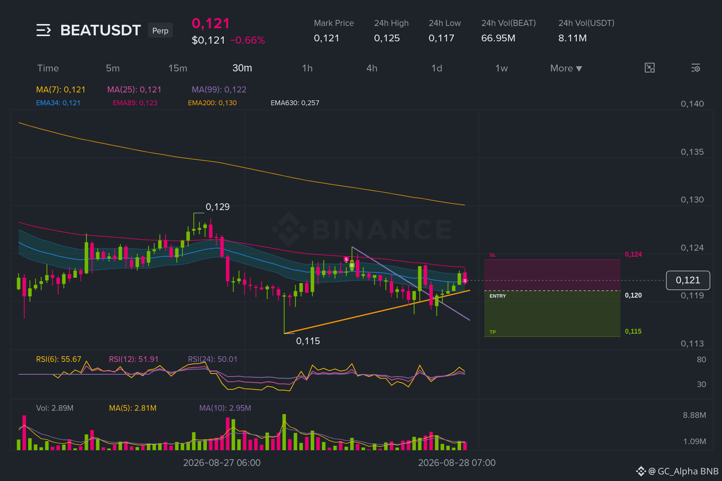This screenshot has width=722, height=481.
Task: Switch to the 1d timeframe
Action: point(437,68)
